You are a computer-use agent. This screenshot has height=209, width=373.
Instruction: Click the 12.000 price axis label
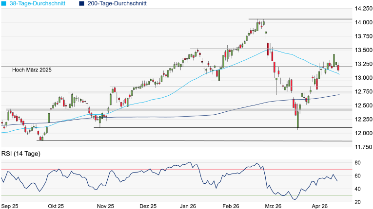363,133
